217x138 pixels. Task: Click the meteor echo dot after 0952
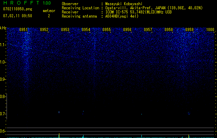[x=59, y=112]
